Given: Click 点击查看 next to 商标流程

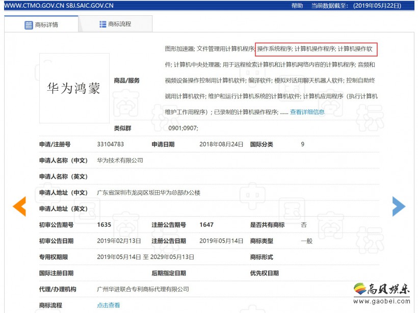Looking at the screenshot, I should (x=109, y=305).
